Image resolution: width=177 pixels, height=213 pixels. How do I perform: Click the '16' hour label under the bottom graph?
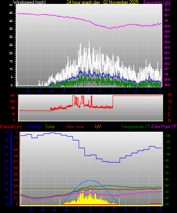point(114,210)
